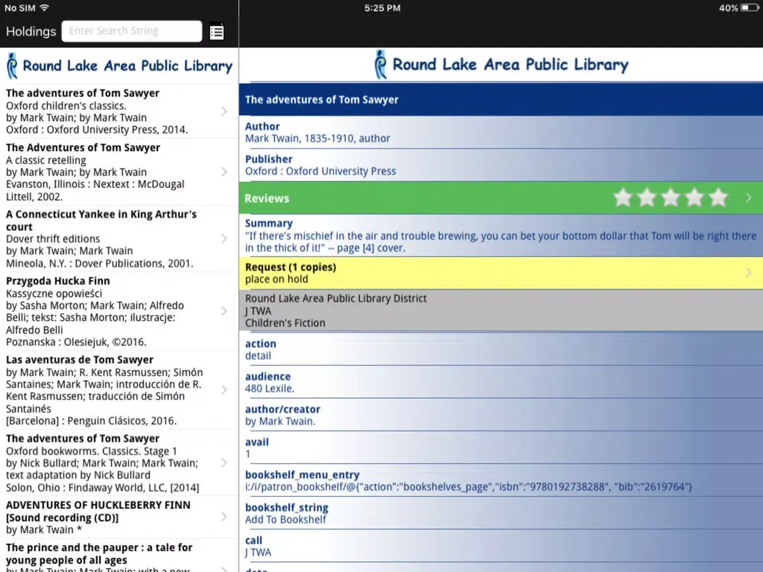Open chevron for Connecticut Yankee entry

224,238
